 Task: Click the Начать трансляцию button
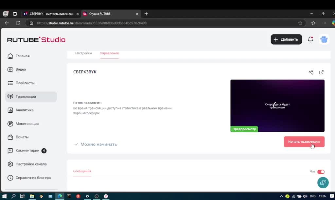pyautogui.click(x=304, y=142)
